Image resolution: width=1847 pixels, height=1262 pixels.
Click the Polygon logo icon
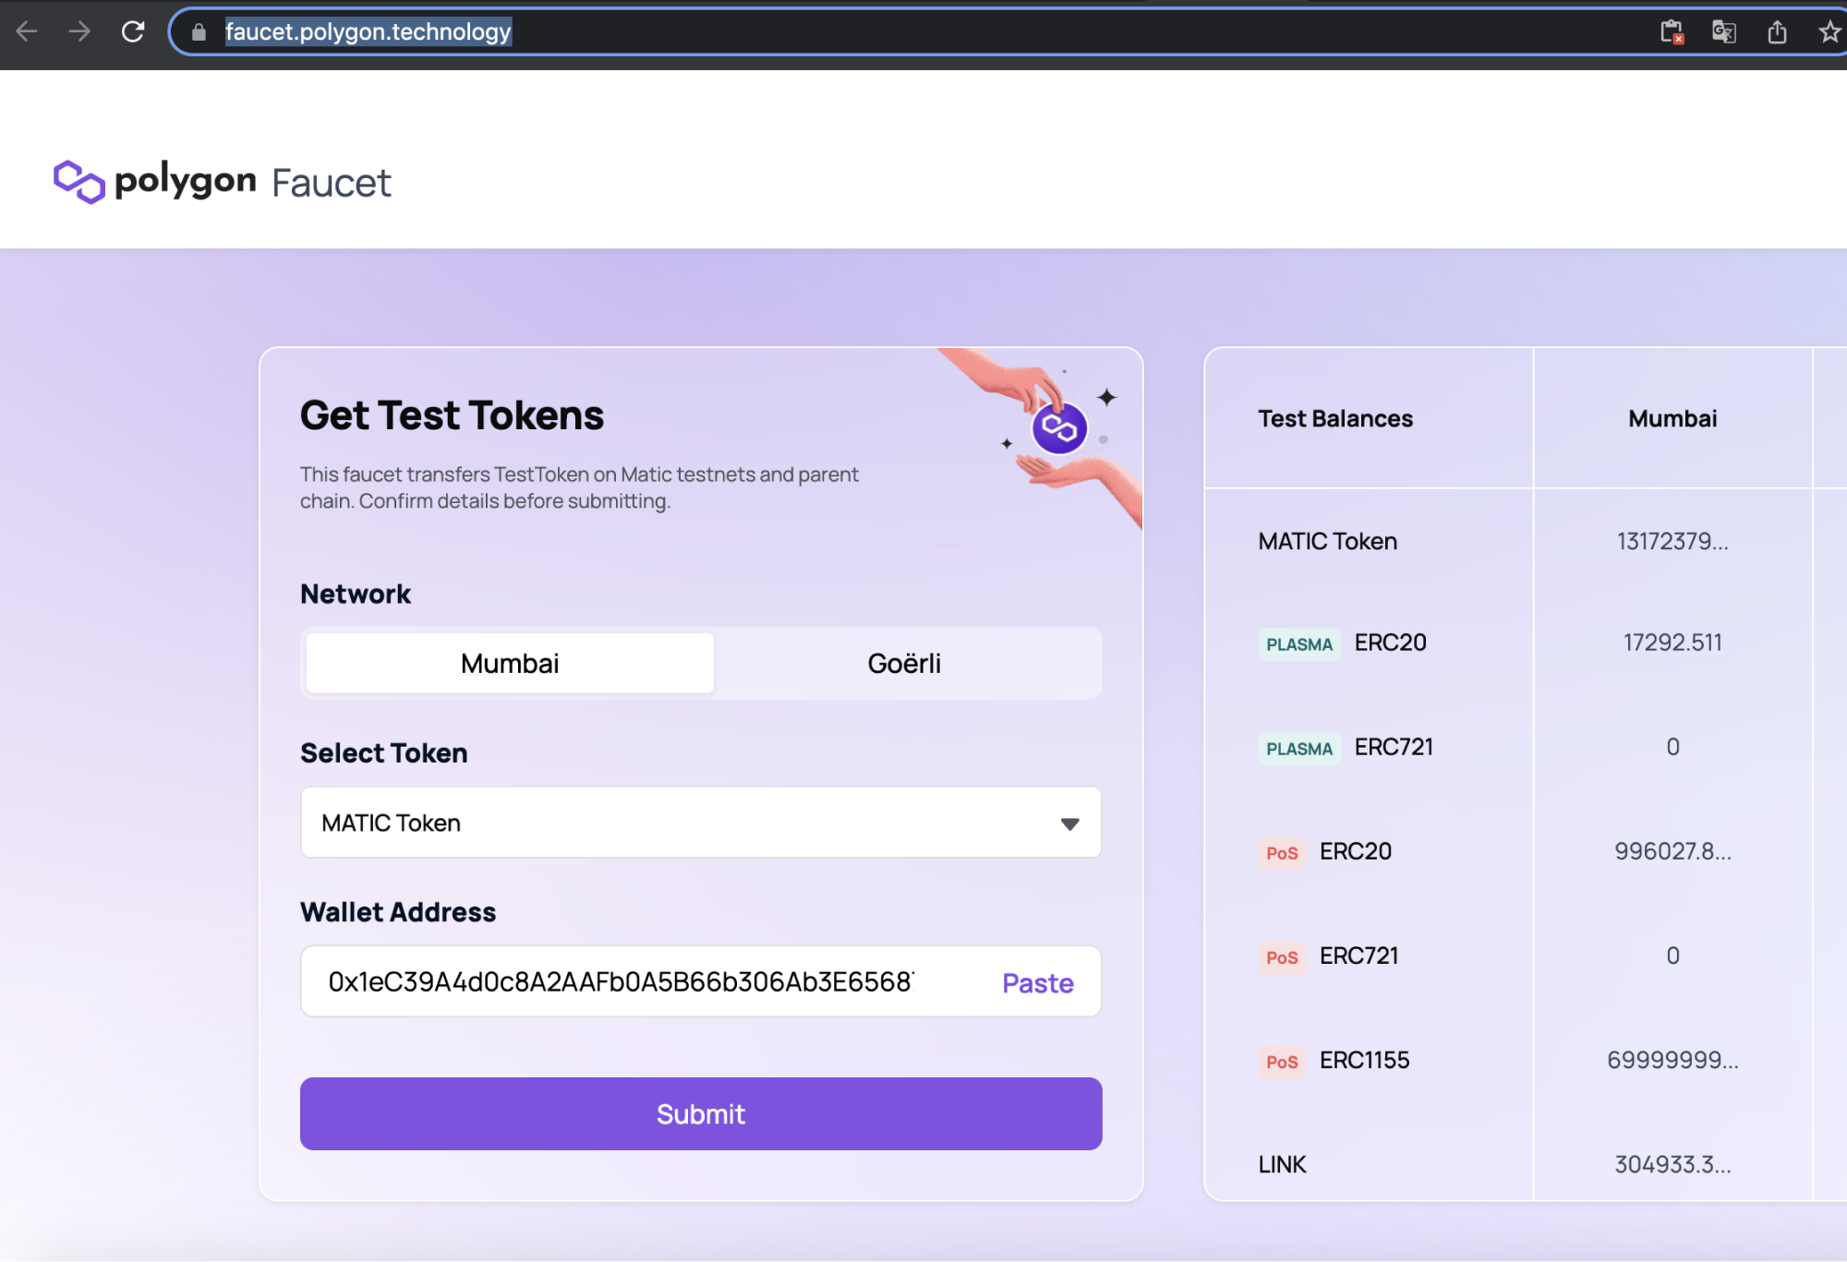[79, 182]
